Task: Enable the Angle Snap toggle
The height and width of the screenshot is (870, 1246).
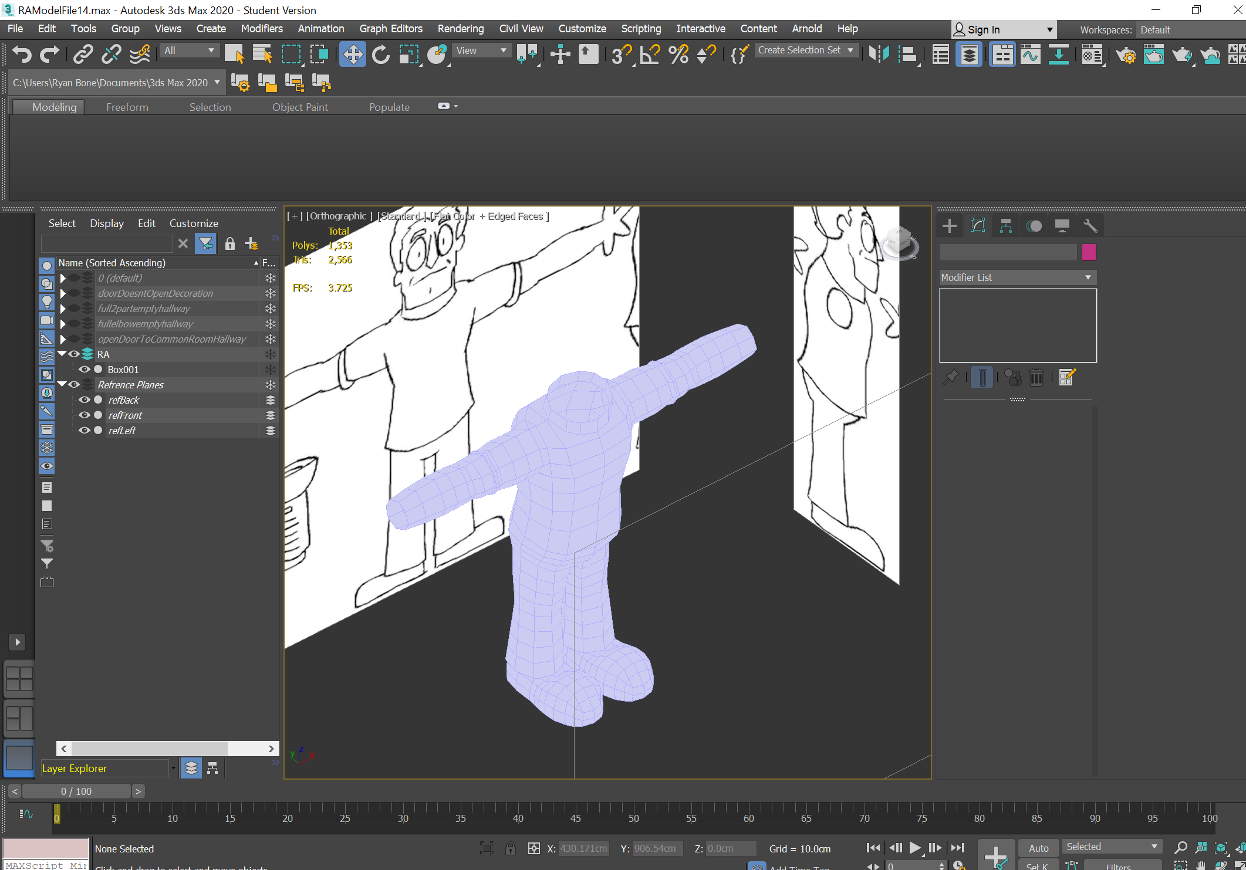Action: tap(650, 55)
